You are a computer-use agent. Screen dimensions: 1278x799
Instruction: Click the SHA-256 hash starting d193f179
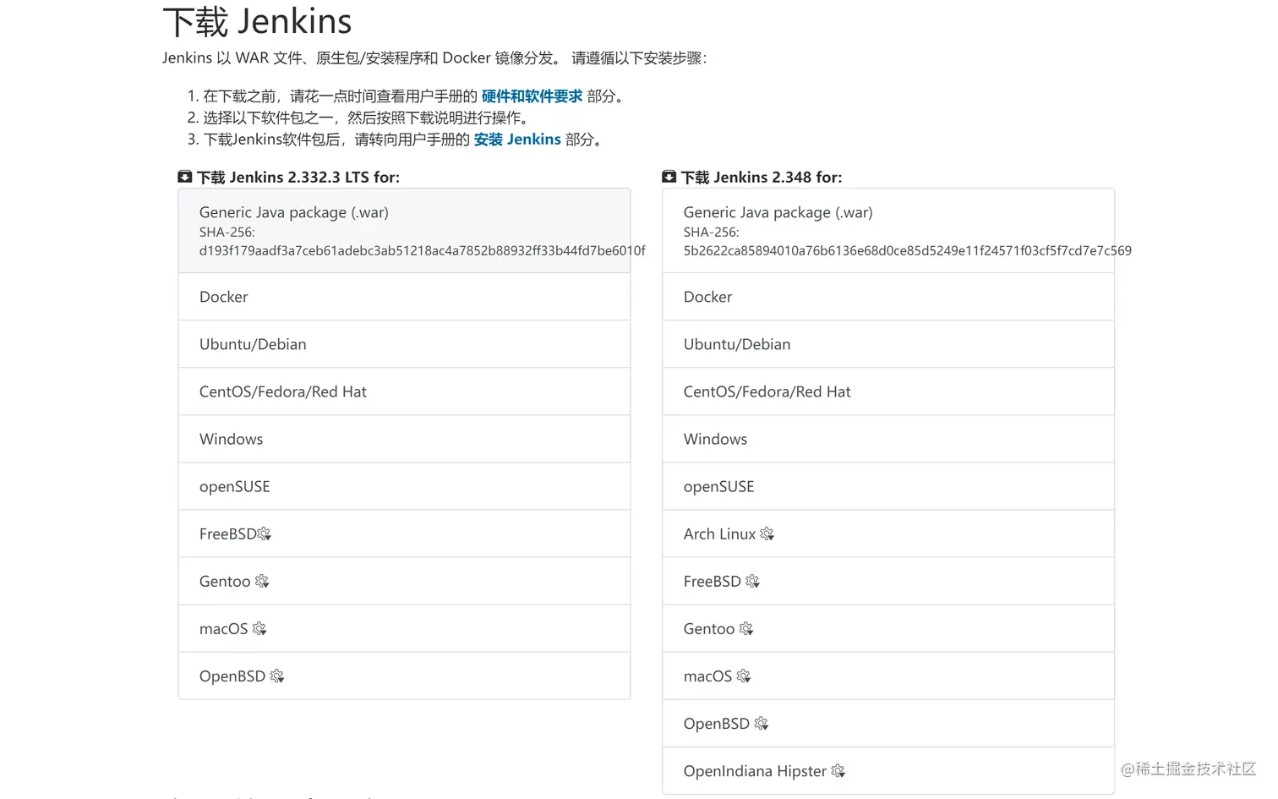[422, 250]
